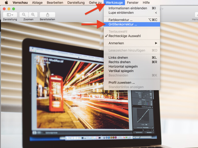Close the Vorschau window with red button
The height and width of the screenshot is (148, 198).
coord(4,9)
